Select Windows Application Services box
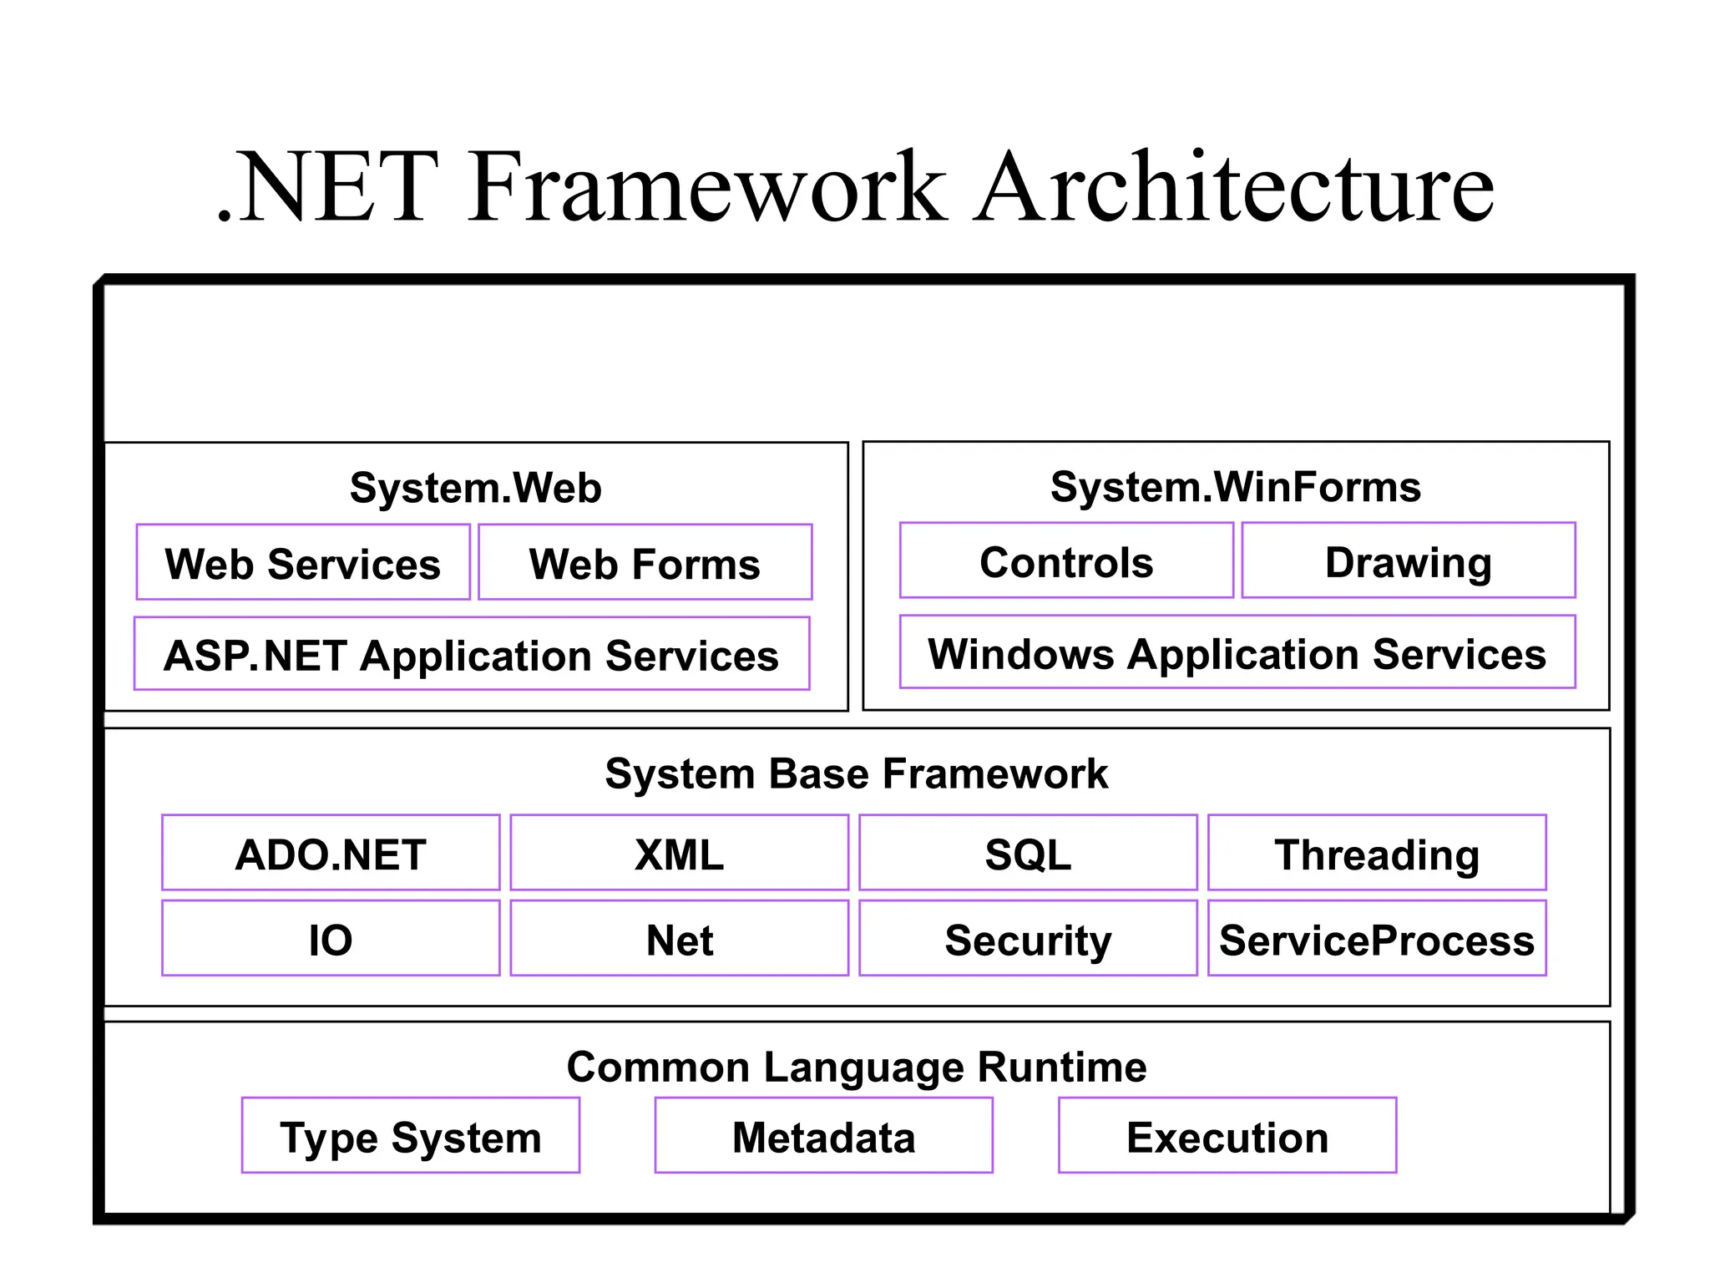 1237,652
